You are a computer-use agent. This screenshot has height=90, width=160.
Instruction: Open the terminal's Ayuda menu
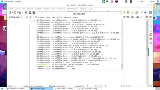tap(75, 17)
